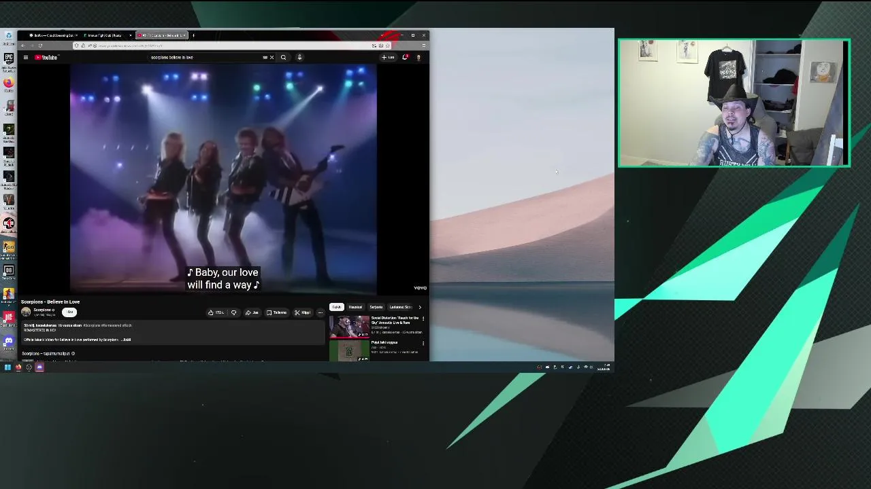
Task: Select the 'Kaikki' filter chip
Action: (x=336, y=307)
